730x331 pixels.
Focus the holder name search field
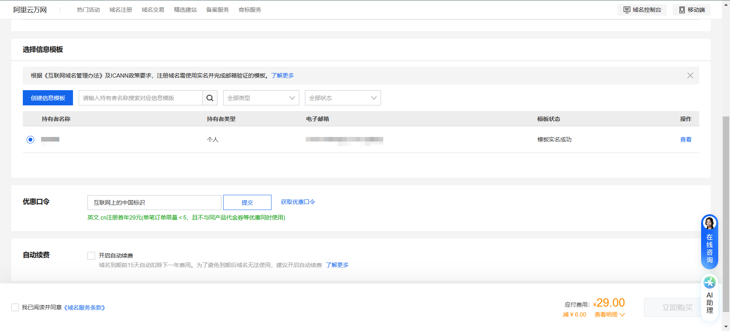click(x=140, y=98)
